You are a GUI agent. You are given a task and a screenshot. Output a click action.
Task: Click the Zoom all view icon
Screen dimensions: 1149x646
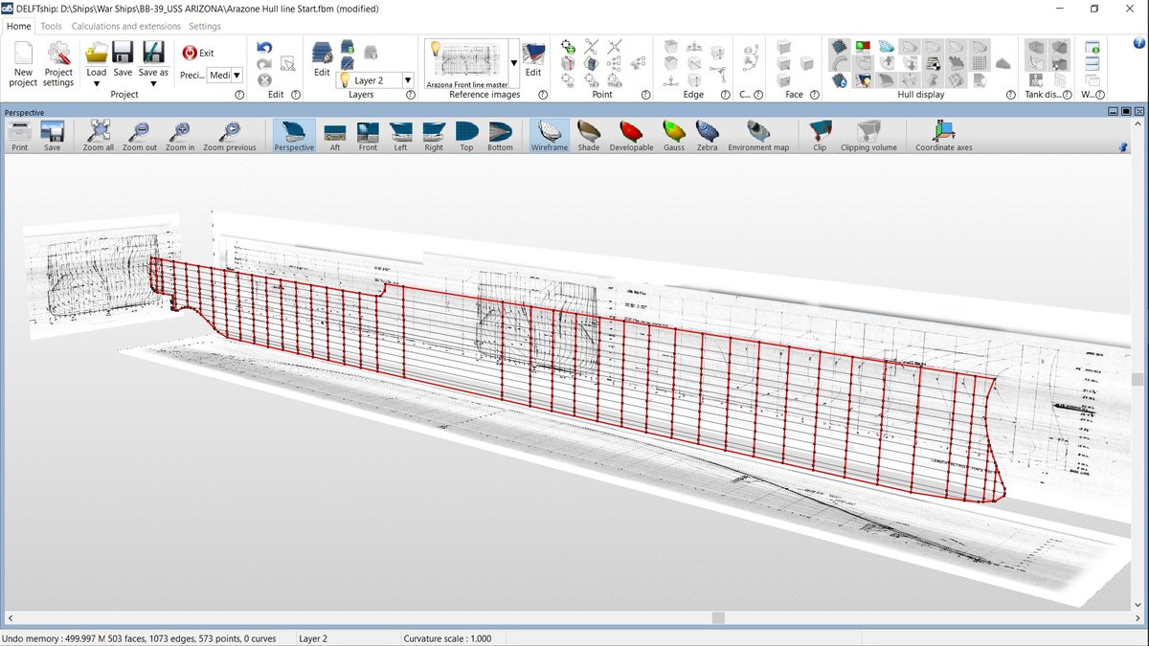coord(99,136)
